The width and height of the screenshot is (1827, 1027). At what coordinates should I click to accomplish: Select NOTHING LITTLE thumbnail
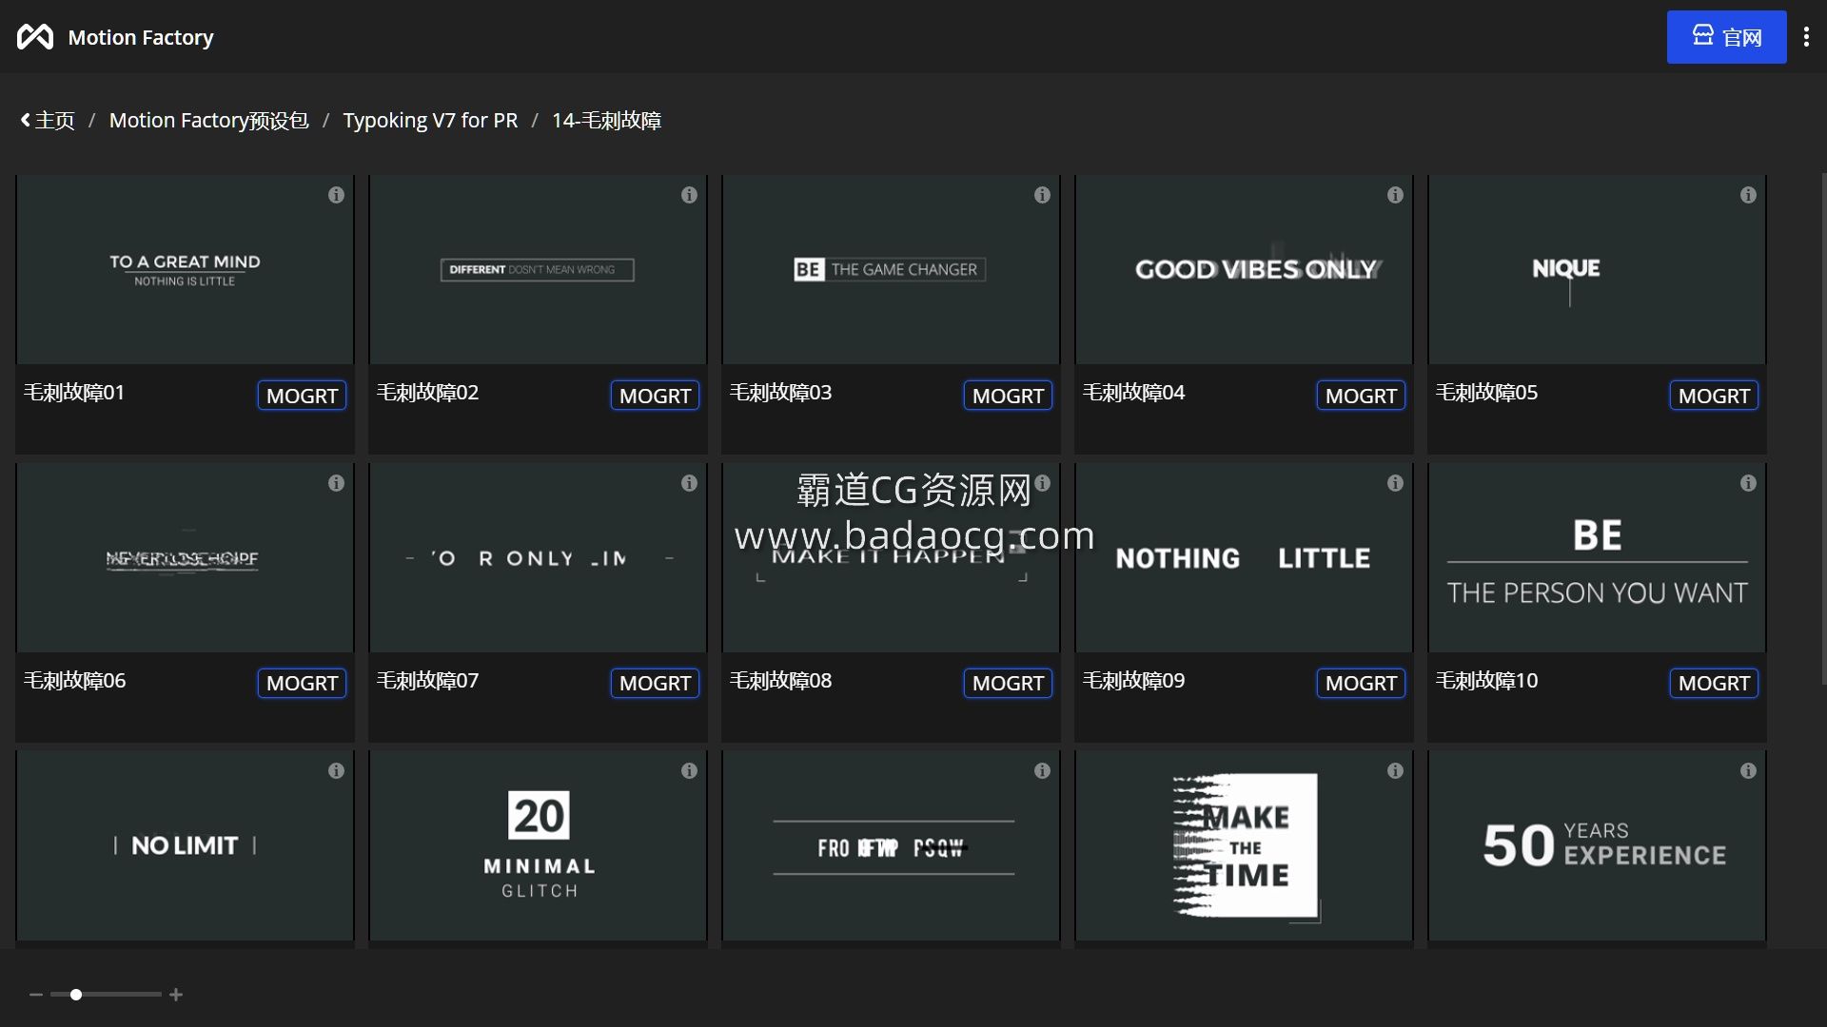[x=1244, y=558]
